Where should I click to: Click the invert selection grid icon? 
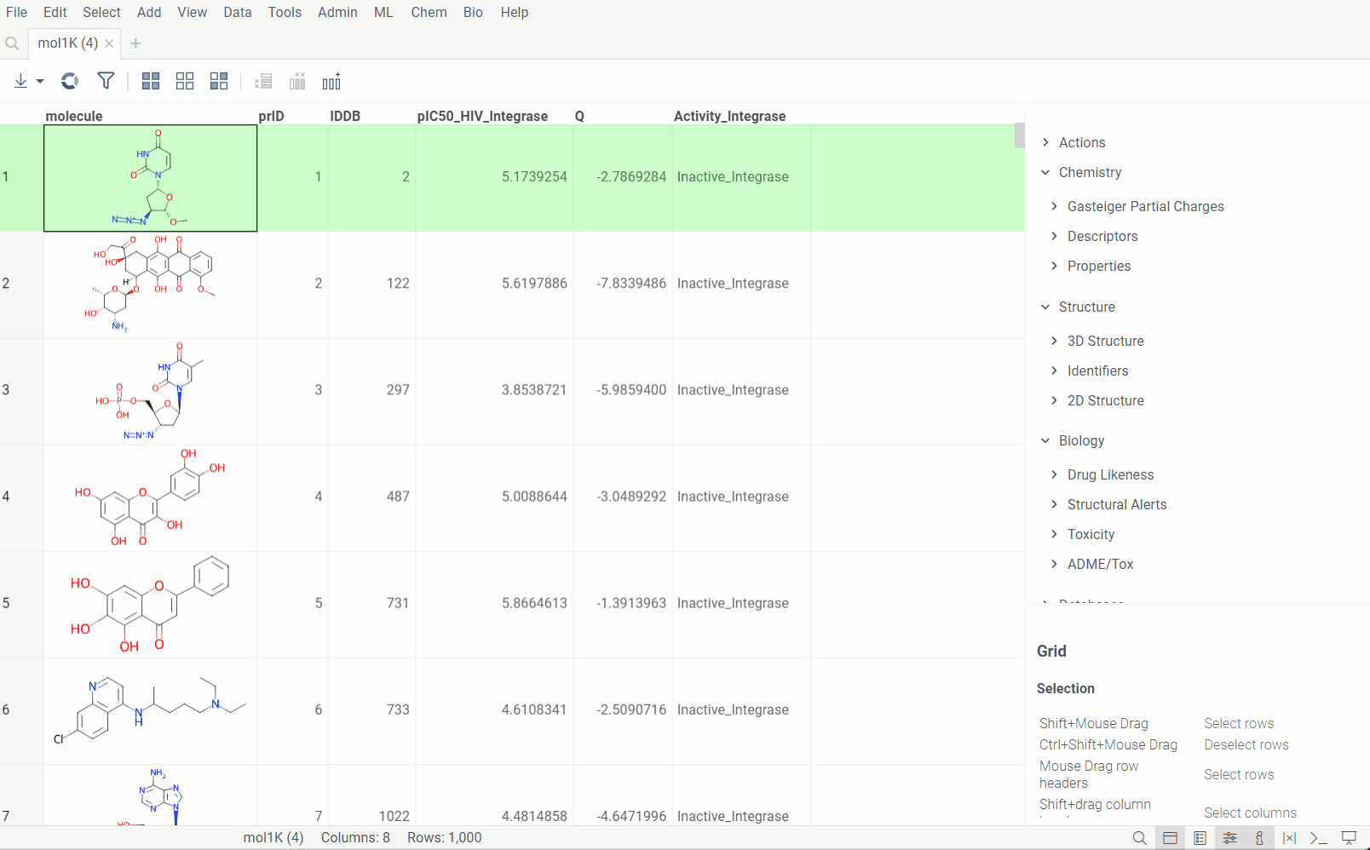coord(219,81)
